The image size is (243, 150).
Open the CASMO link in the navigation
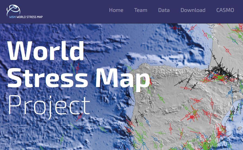point(225,10)
